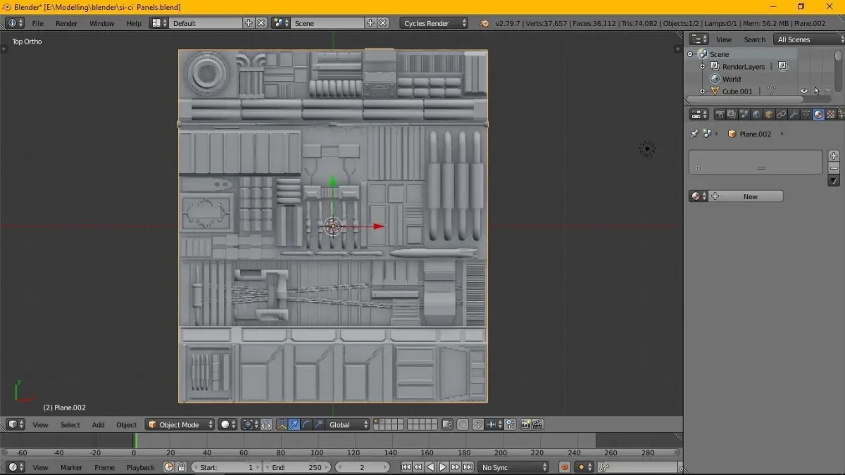Click the End frame field showing 250
The width and height of the screenshot is (845, 475).
[x=297, y=467]
